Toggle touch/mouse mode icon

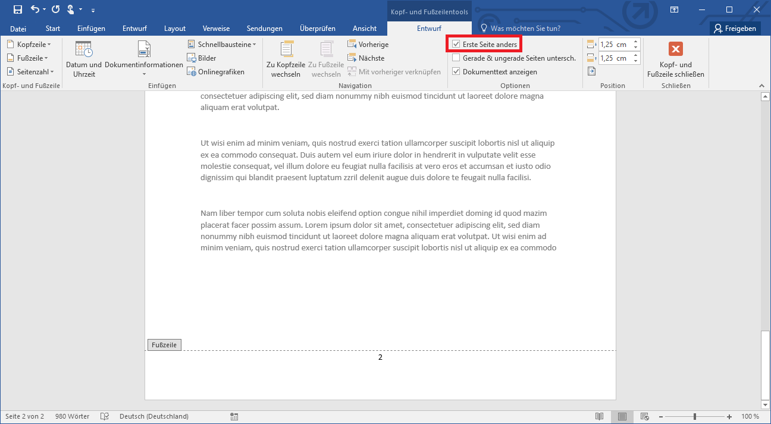[71, 10]
